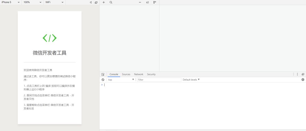
Task: Click the green code logo in simulator
Action: (50, 38)
